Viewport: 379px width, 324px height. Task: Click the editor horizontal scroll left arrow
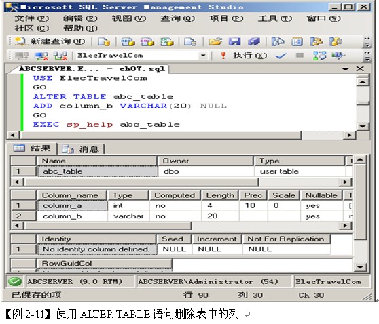(x=13, y=135)
